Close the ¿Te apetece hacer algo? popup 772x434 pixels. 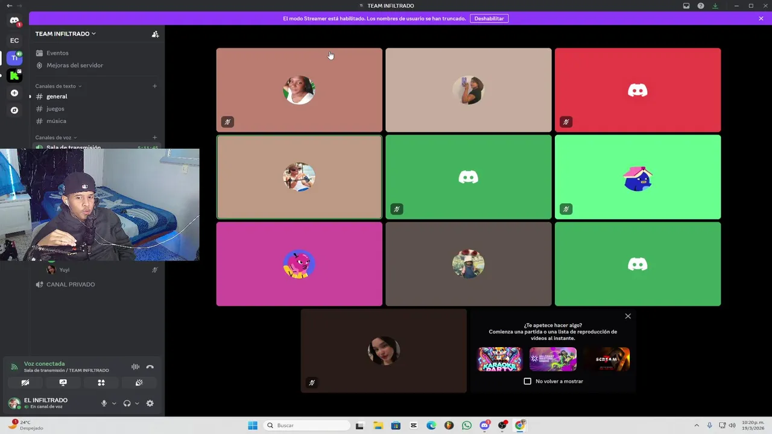(x=628, y=316)
